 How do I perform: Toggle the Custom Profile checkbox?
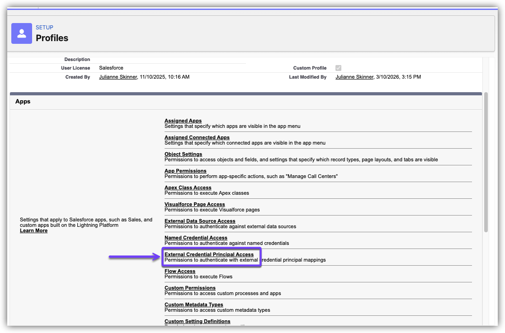[338, 68]
